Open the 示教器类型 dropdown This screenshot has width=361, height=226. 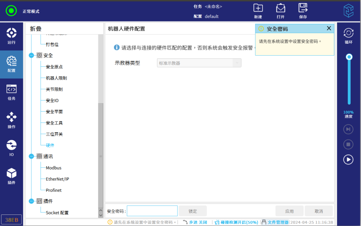point(199,63)
